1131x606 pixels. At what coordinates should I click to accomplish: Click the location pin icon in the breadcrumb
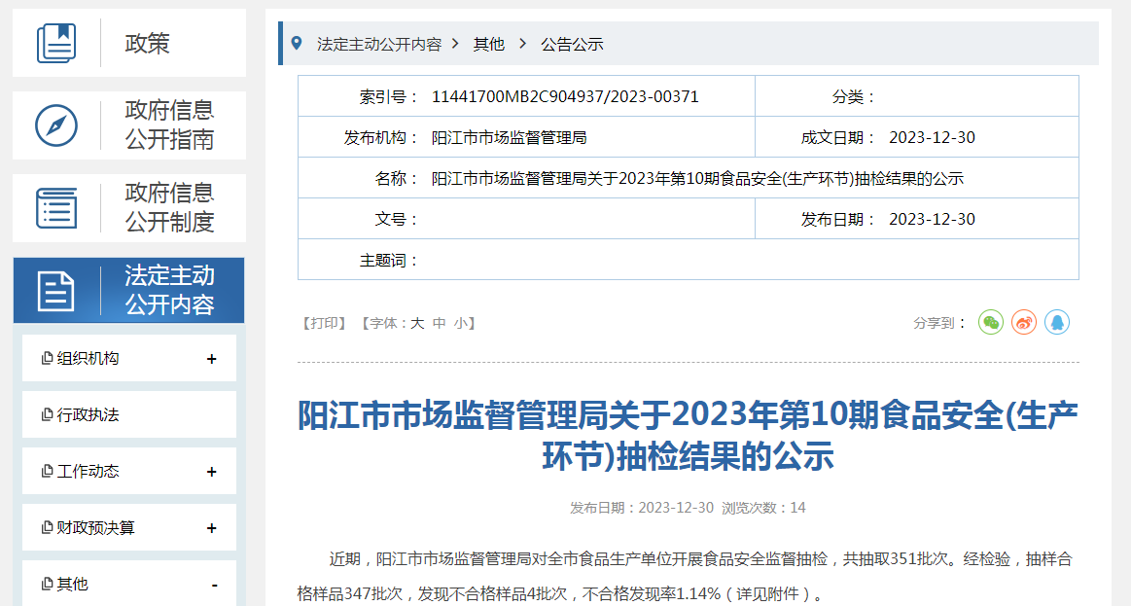[297, 43]
